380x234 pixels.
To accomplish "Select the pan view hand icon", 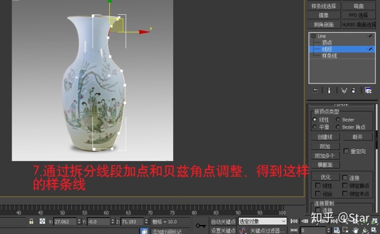I will pyautogui.click(x=355, y=230).
